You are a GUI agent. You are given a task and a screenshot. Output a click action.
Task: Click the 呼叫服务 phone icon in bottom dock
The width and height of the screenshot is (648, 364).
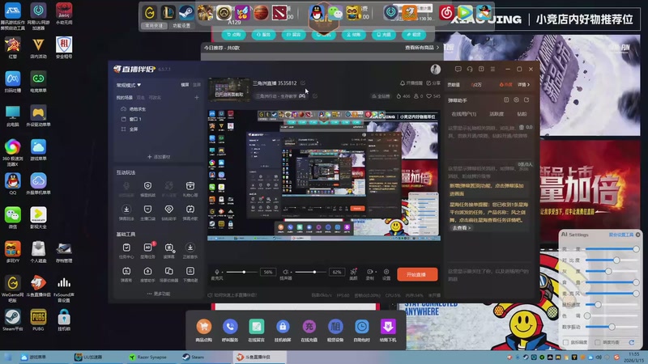230,327
